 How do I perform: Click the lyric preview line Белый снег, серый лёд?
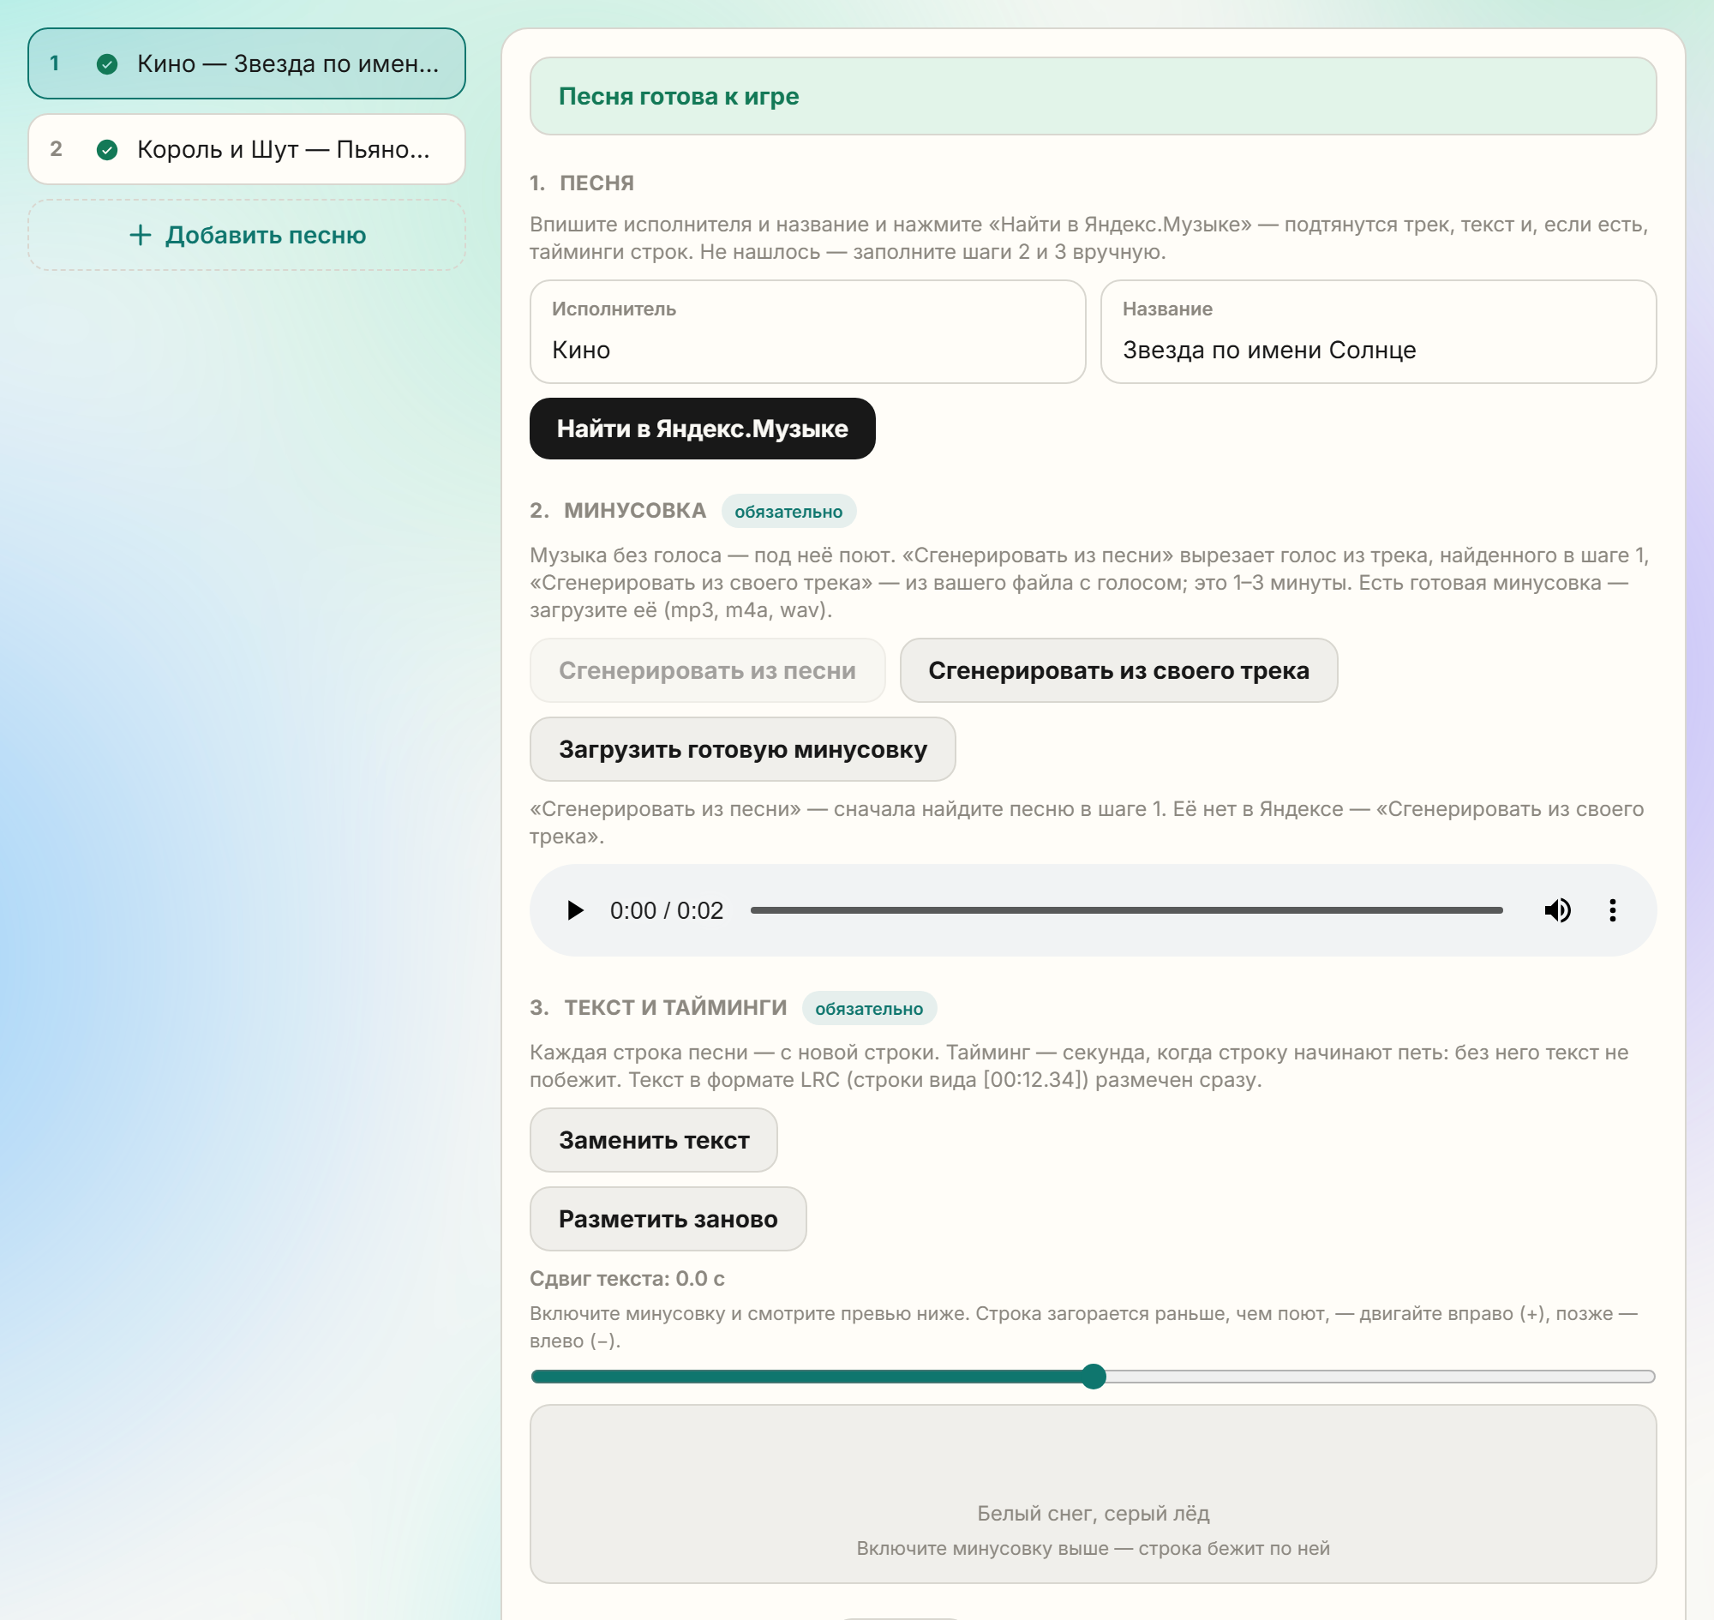[1093, 1513]
